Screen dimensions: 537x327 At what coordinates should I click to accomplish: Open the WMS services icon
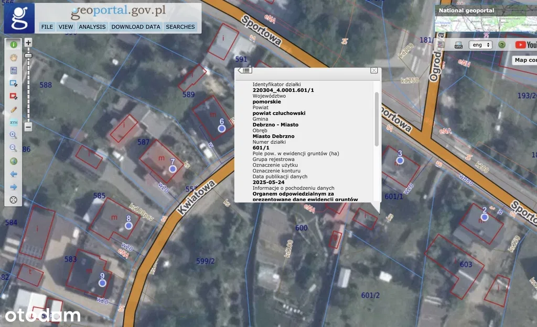point(458,45)
